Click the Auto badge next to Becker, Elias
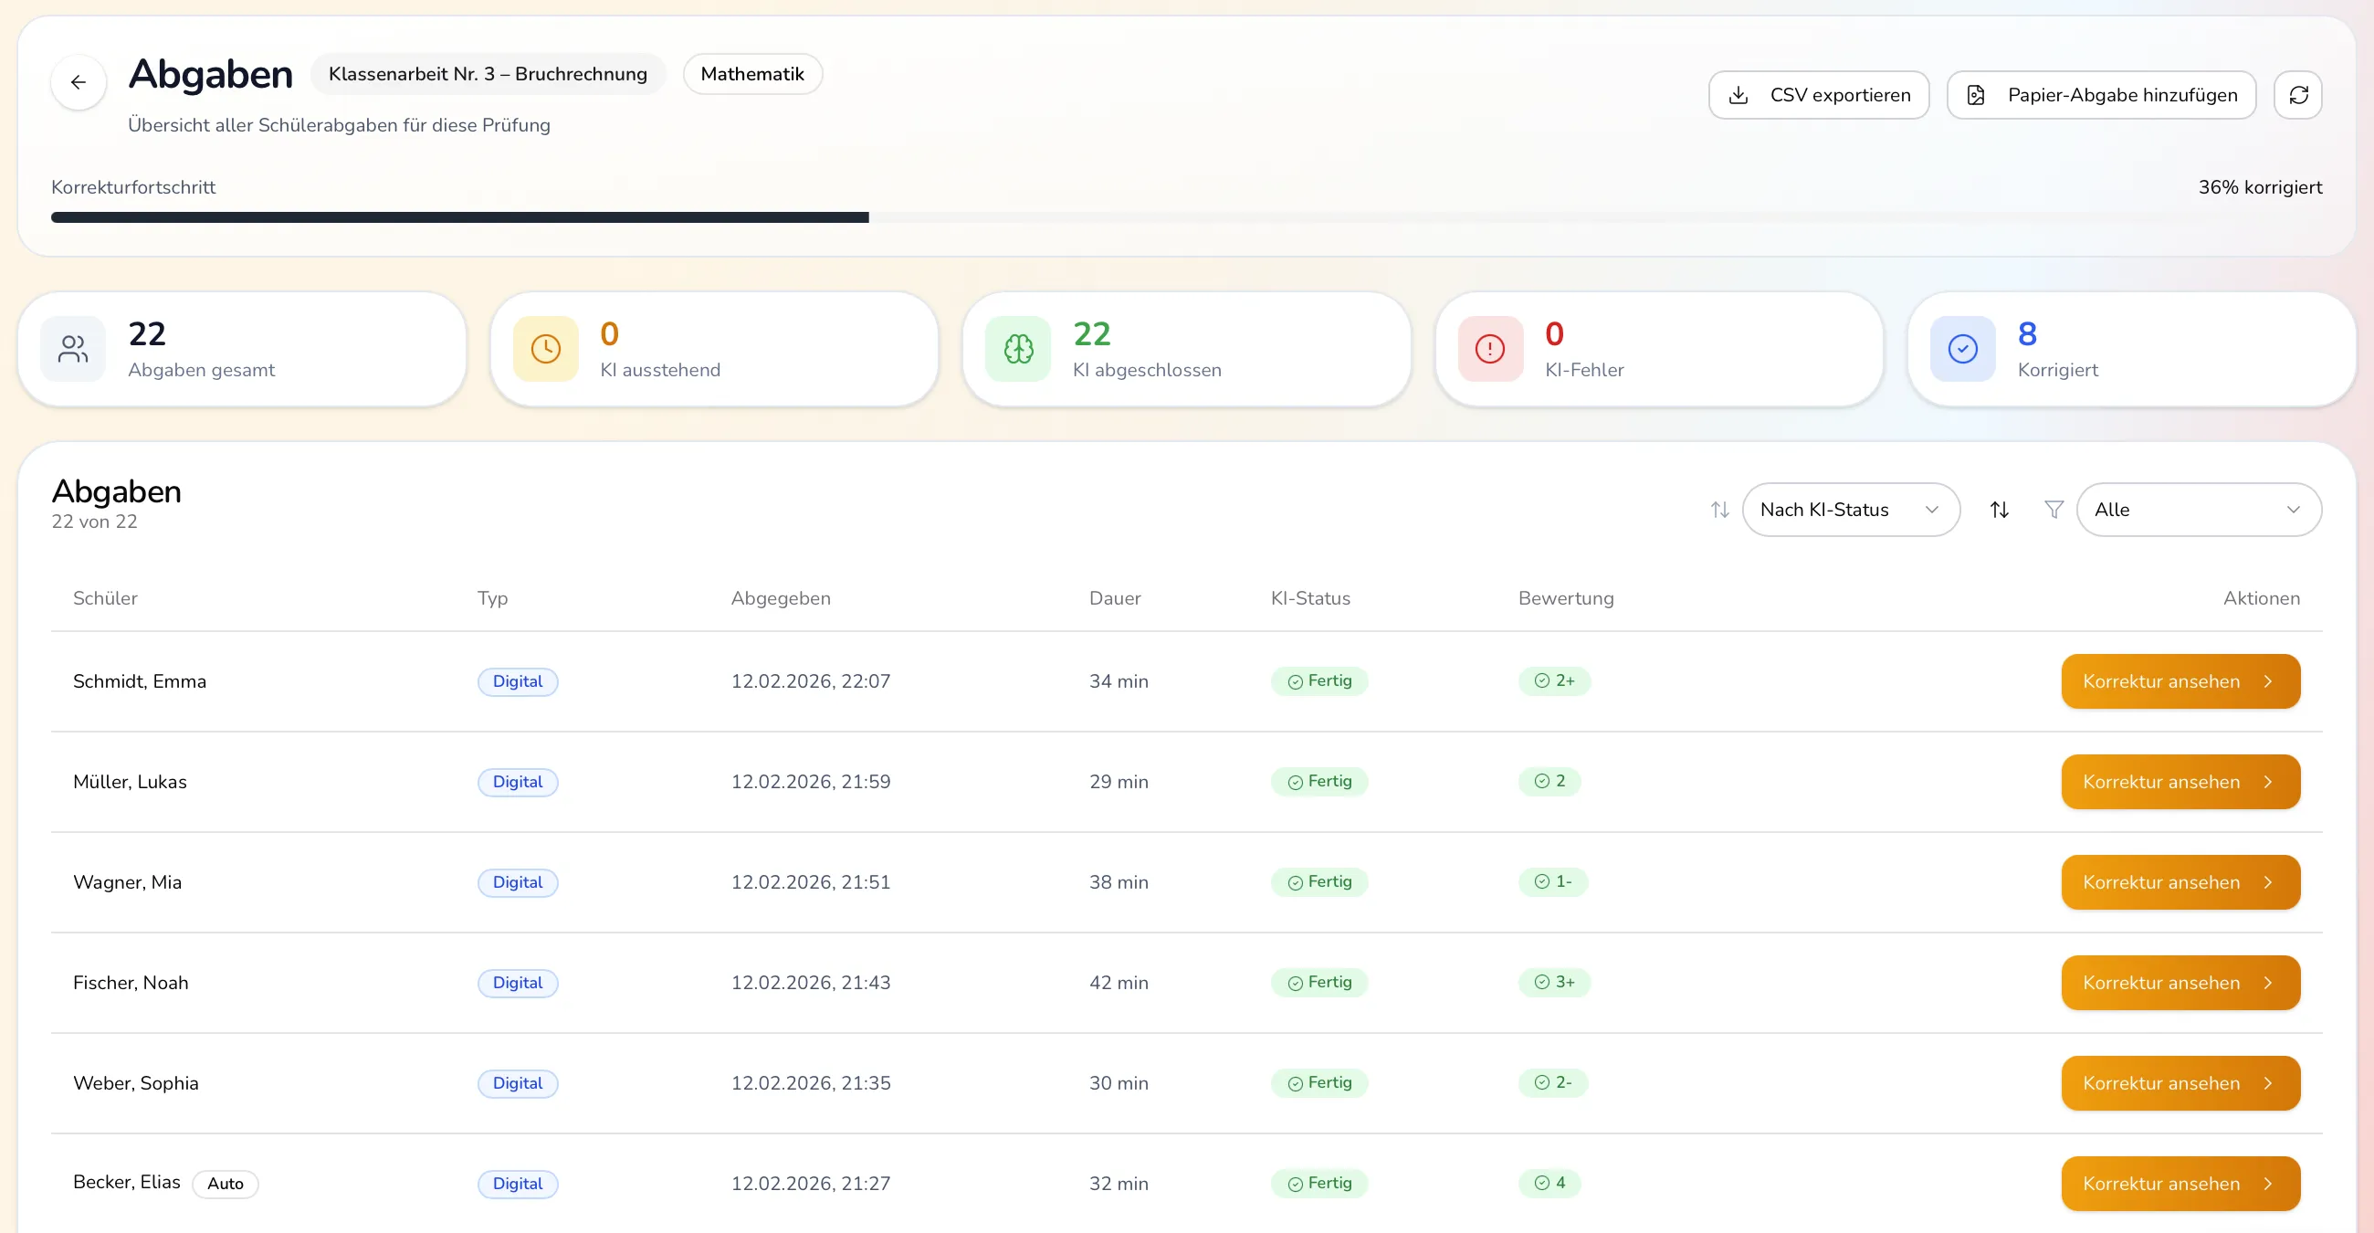The image size is (2374, 1233). 225,1185
